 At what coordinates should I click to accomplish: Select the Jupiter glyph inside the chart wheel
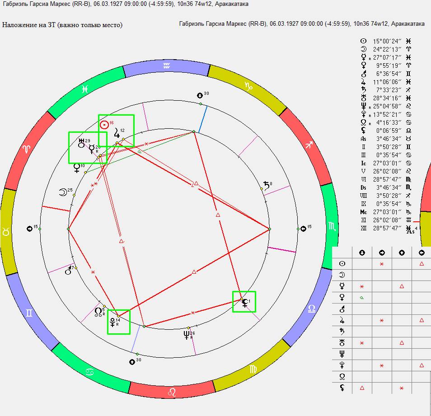point(117,133)
